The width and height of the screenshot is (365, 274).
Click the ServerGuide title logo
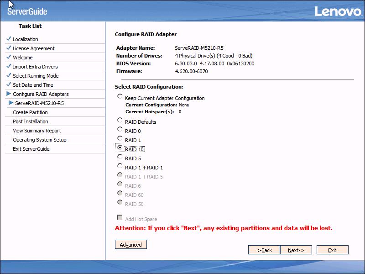[27, 11]
